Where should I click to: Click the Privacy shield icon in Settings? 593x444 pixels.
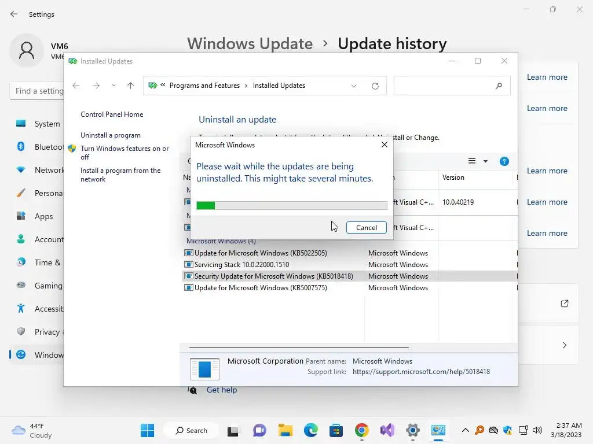pos(21,331)
